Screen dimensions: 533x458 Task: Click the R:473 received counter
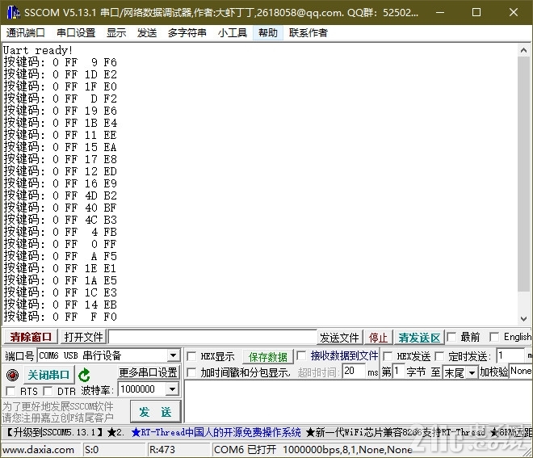tap(162, 450)
